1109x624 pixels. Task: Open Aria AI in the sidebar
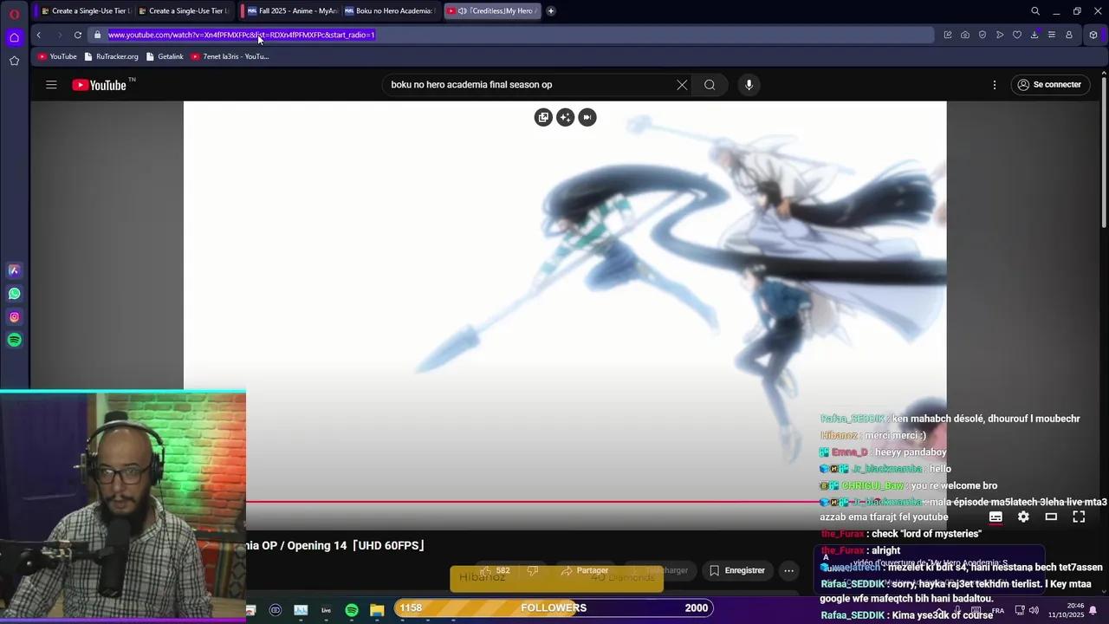click(x=14, y=270)
